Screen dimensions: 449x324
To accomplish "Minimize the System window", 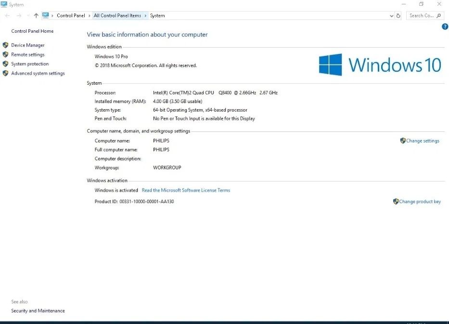I will click(404, 4).
